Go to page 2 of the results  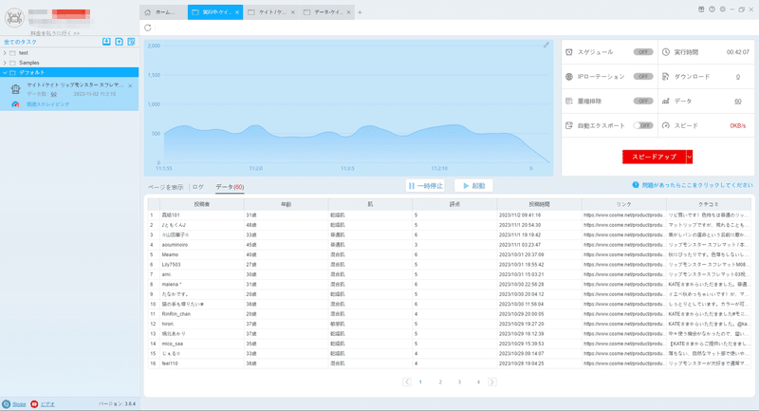(x=440, y=382)
